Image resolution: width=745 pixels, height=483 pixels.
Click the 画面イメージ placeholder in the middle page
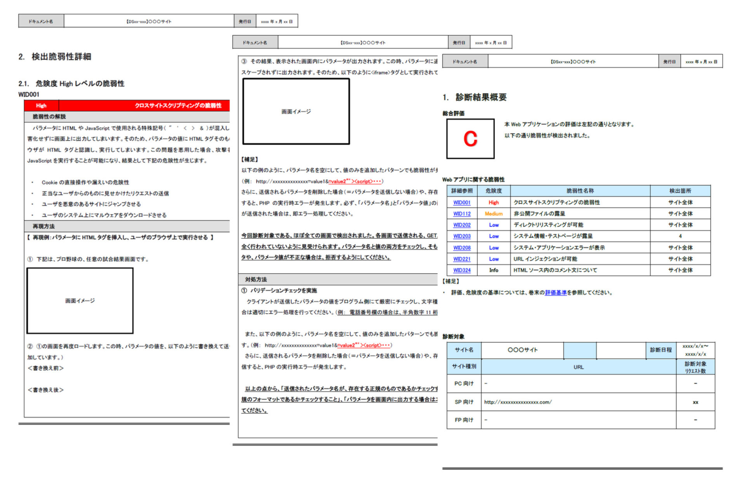point(296,111)
